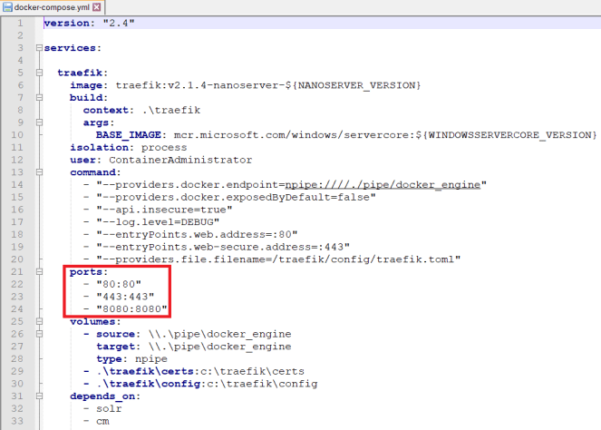601x430 pixels.
Task: Collapse the depends_on block fold marker
Action: (38, 396)
